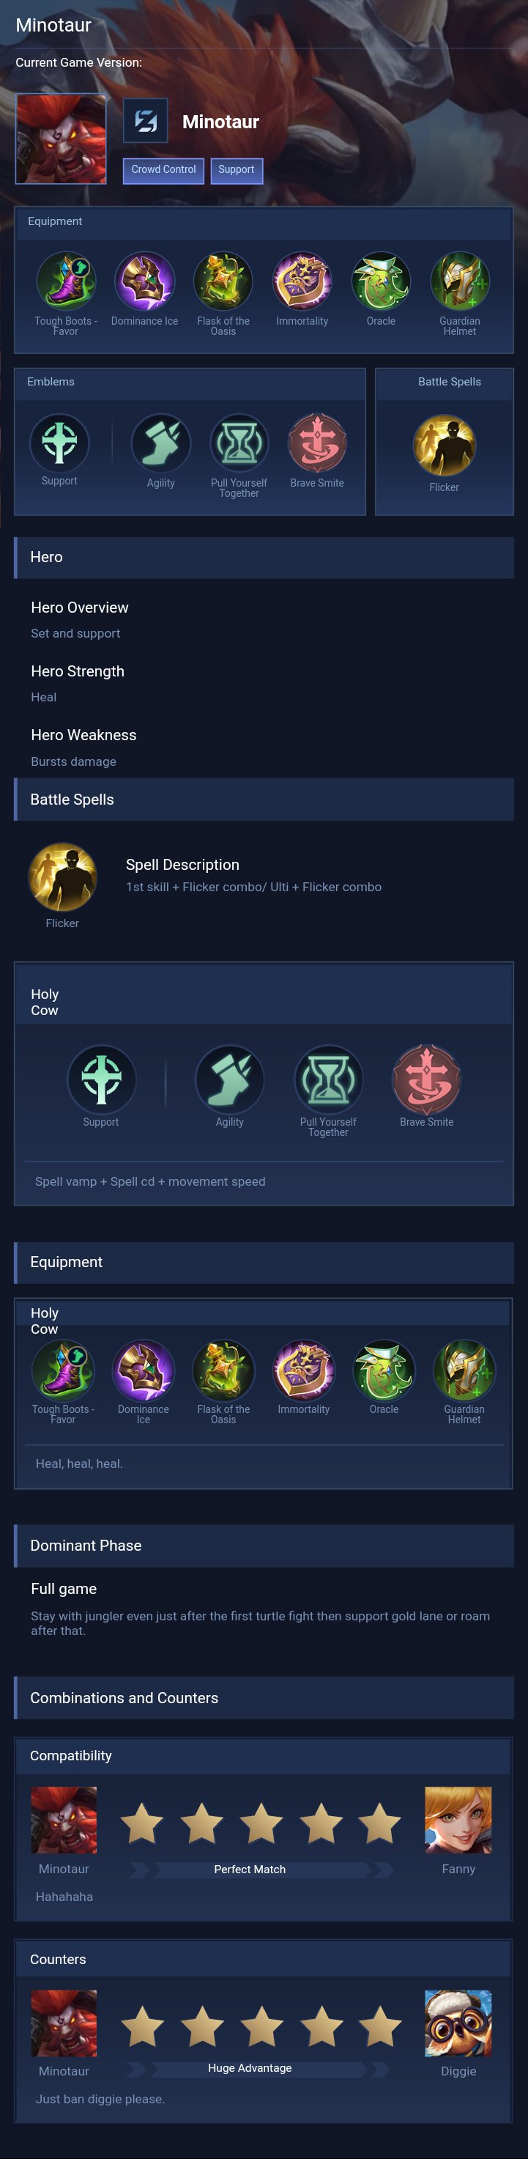This screenshot has width=528, height=2159.
Task: Click the Brave Smite icon in the Emblems panel
Action: tap(317, 443)
